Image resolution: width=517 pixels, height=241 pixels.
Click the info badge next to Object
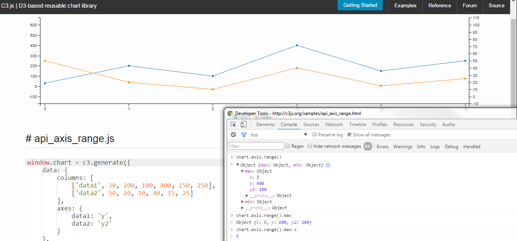[328, 165]
